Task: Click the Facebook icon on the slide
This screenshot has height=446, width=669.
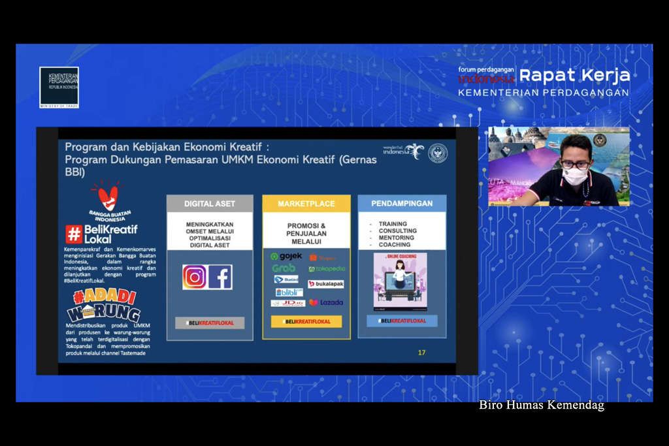Action: coord(220,277)
